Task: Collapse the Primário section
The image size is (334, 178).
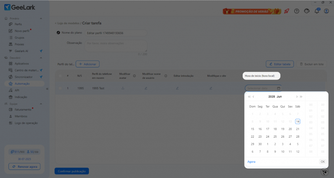Action: tap(41, 19)
